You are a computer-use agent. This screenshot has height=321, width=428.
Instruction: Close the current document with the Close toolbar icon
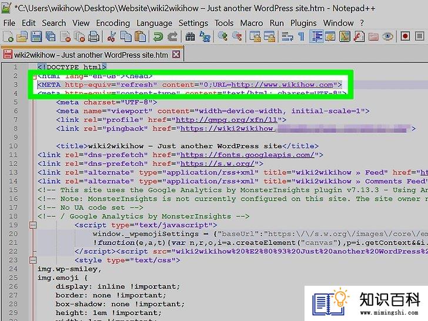pos(65,36)
